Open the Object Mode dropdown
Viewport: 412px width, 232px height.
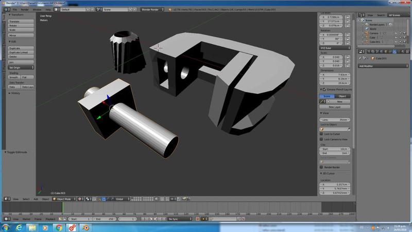pyautogui.click(x=65, y=199)
